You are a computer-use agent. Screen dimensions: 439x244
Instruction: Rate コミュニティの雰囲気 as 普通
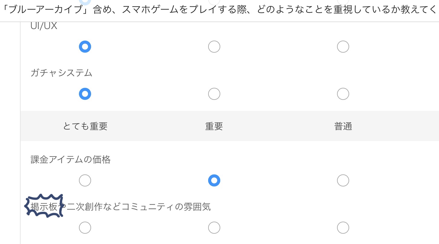343,228
